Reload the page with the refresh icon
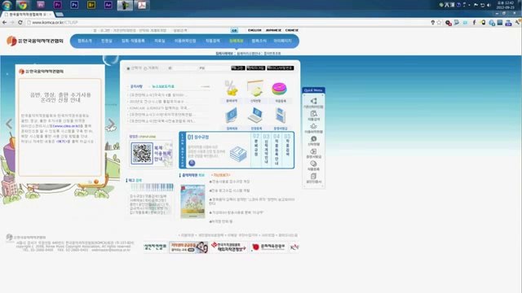This screenshot has width=522, height=293. (20, 22)
